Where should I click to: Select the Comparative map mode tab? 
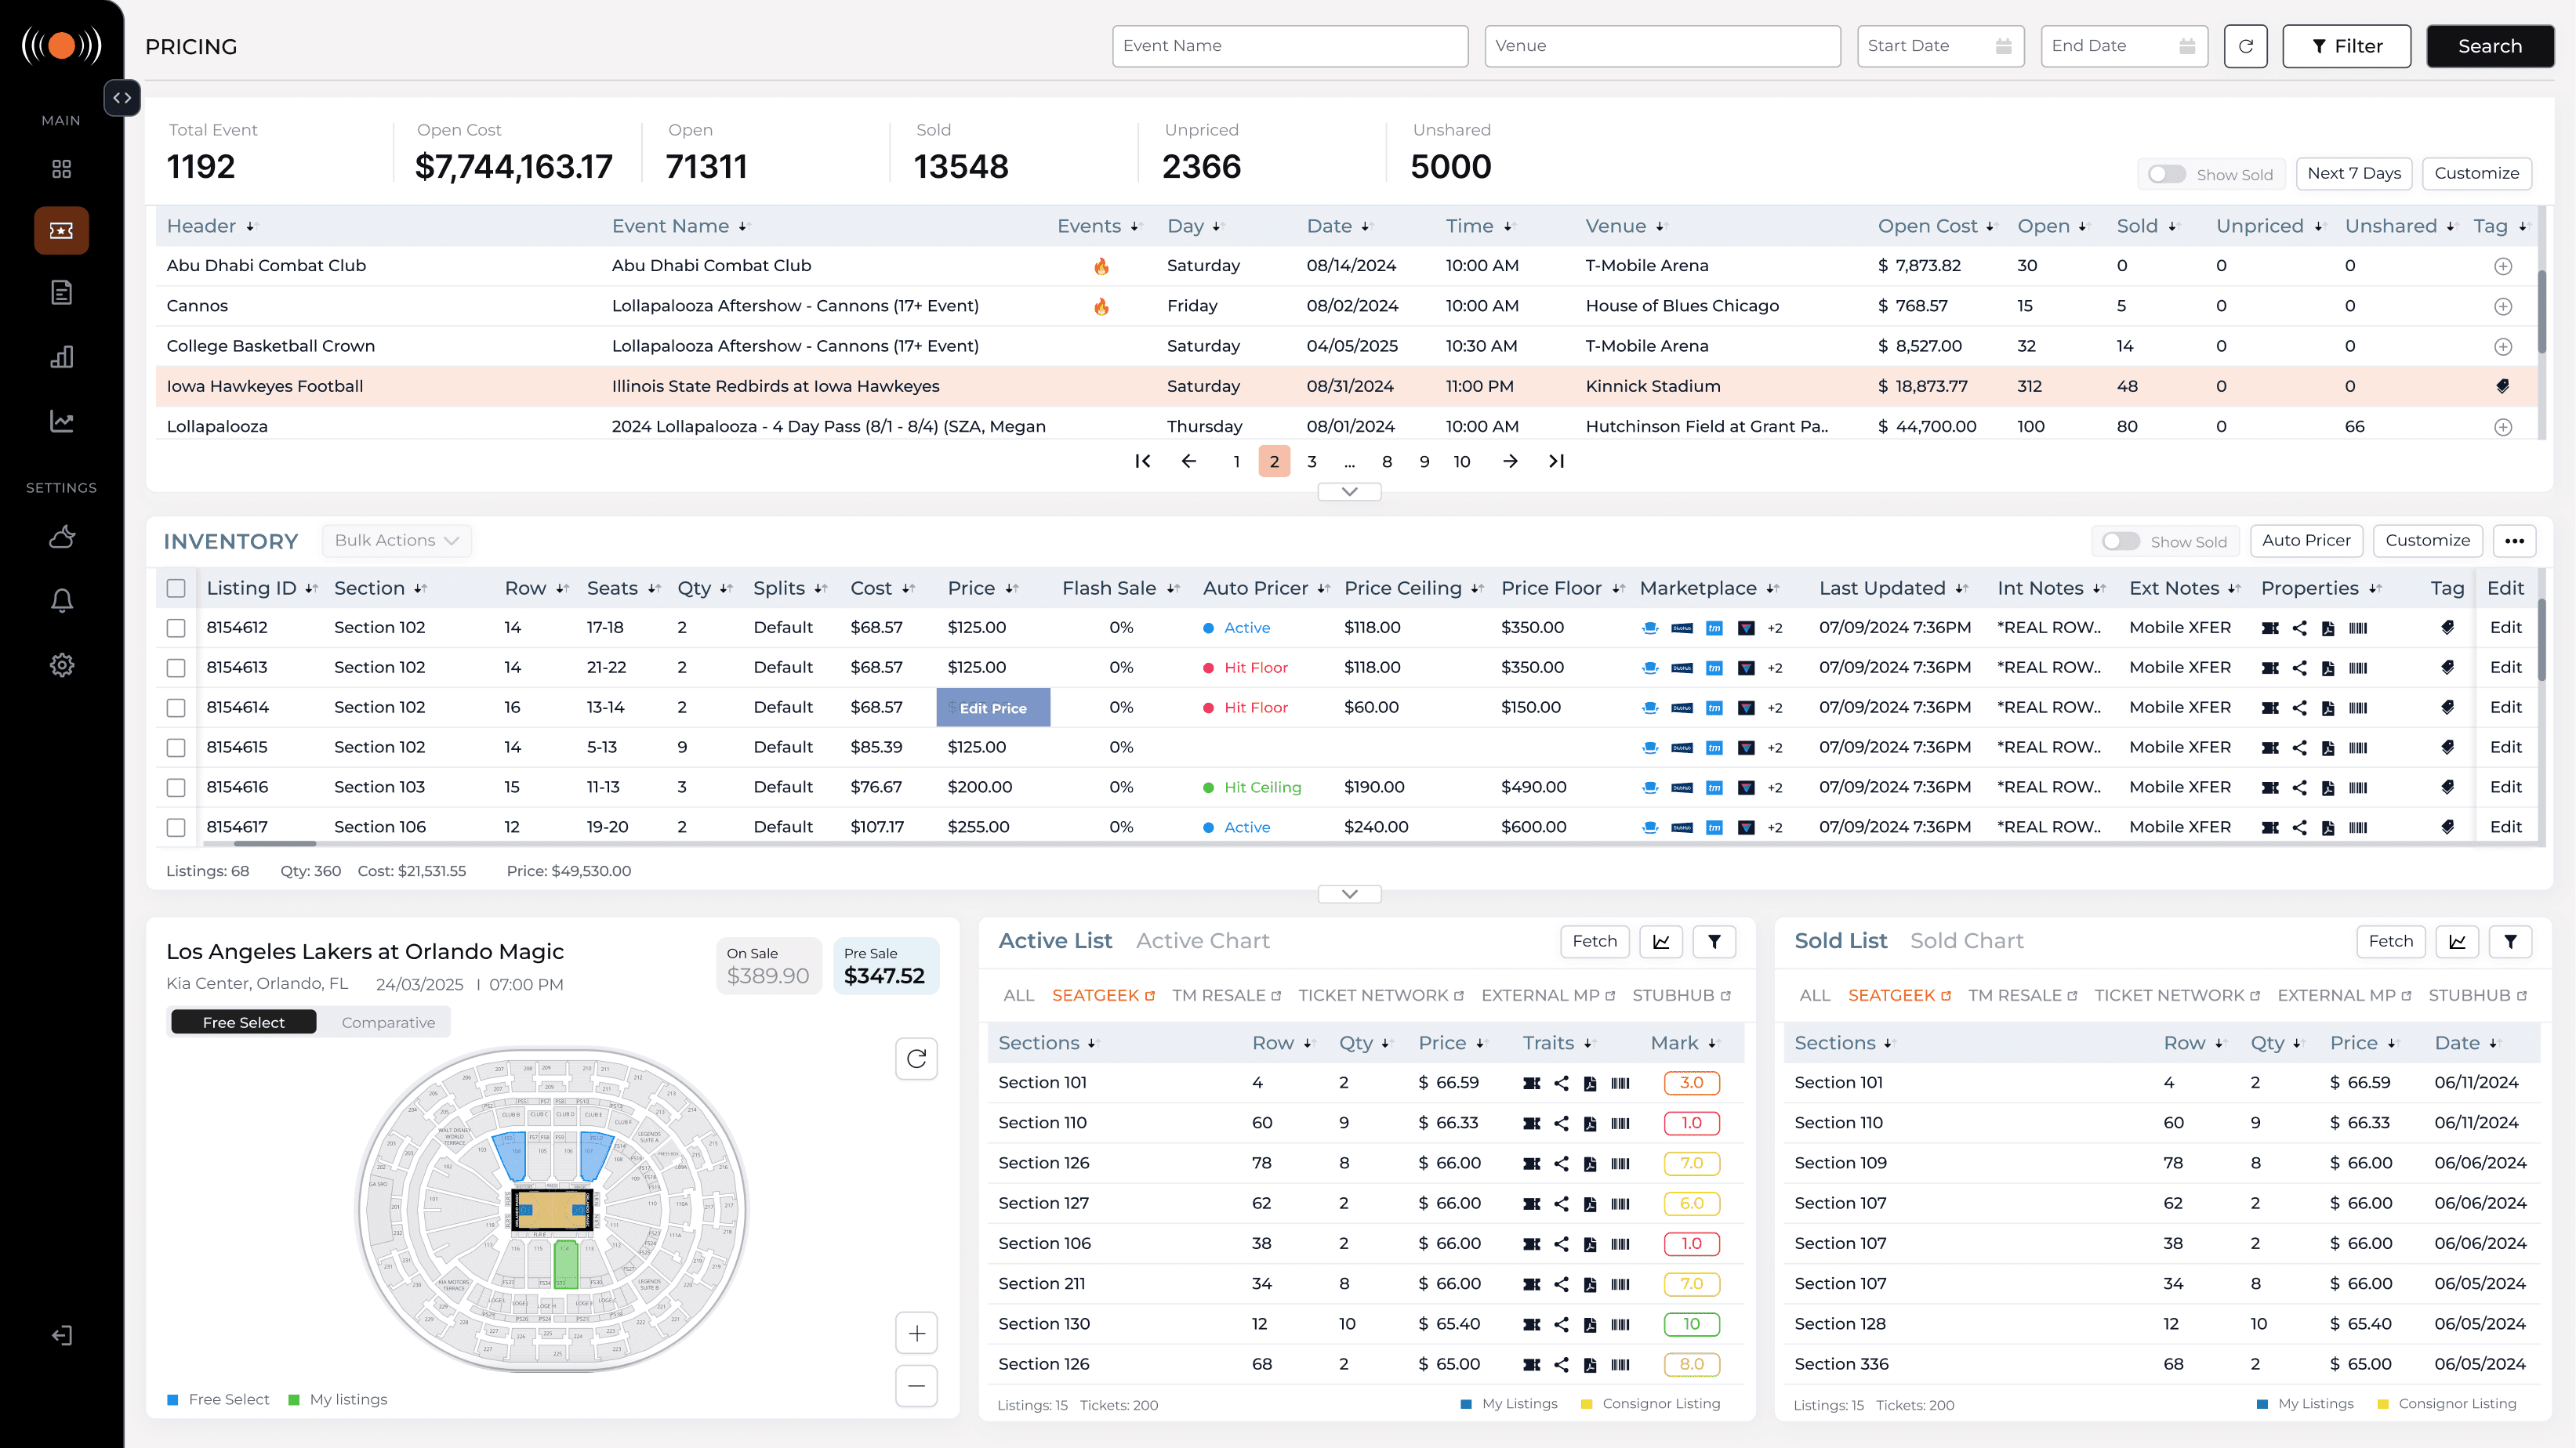(x=388, y=1023)
